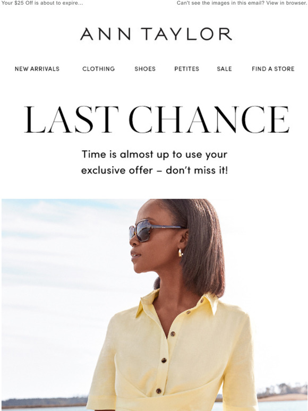This screenshot has width=308, height=411.
Task: Go to the Clothing section
Action: pyautogui.click(x=99, y=69)
